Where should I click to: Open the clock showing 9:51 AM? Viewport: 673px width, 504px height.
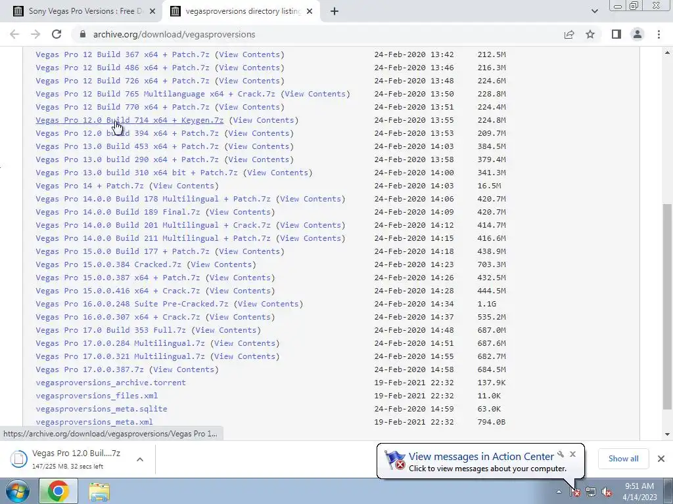pyautogui.click(x=639, y=491)
